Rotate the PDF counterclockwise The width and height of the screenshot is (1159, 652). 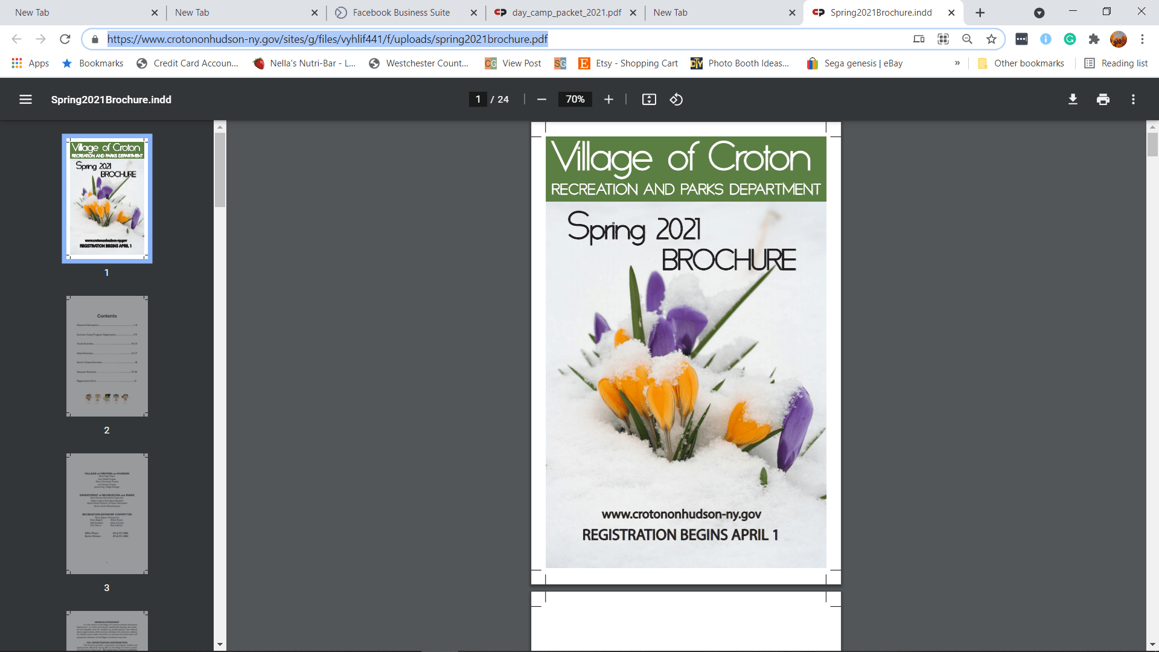click(676, 99)
